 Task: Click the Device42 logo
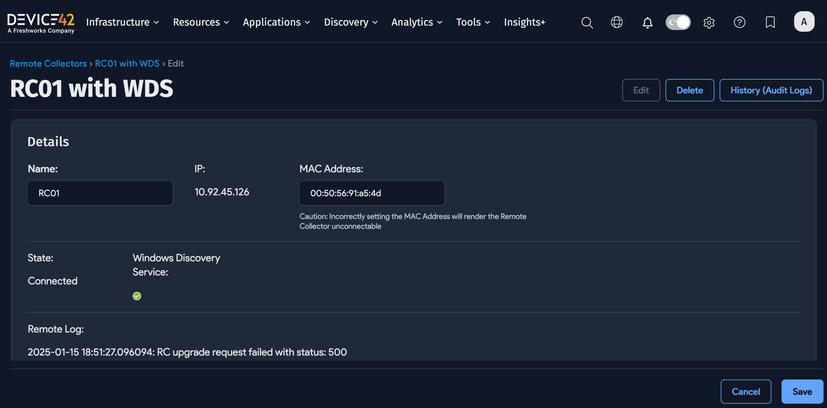click(41, 22)
